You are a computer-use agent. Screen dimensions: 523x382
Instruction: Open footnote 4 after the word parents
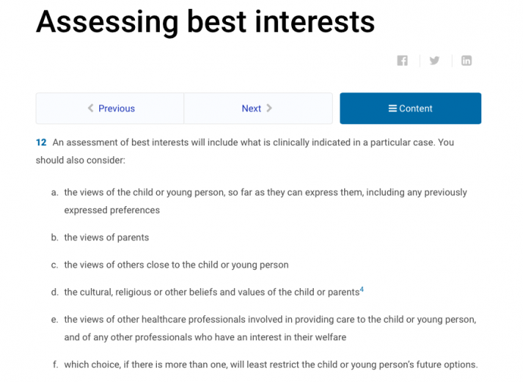[362, 290]
